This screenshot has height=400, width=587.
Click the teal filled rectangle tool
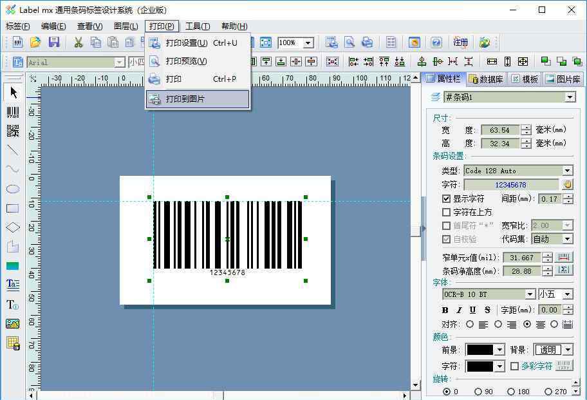tap(13, 266)
